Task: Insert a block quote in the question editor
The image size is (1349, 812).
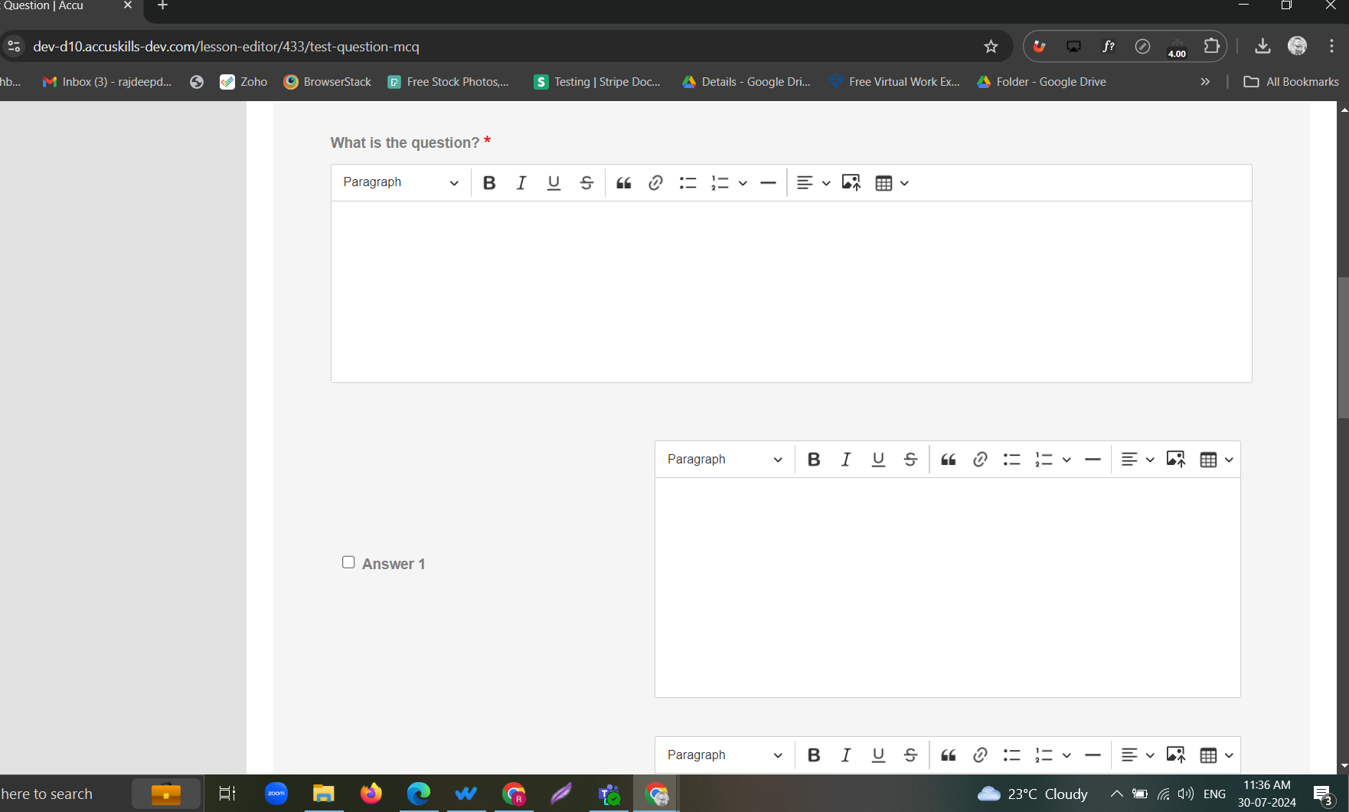Action: point(624,183)
